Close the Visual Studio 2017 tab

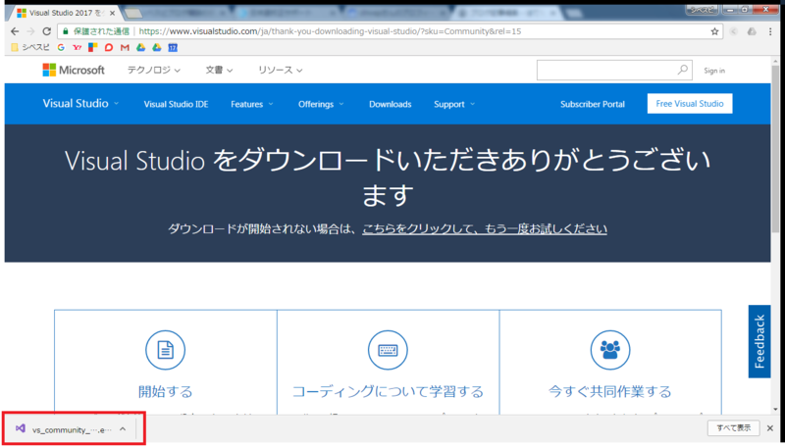(112, 13)
